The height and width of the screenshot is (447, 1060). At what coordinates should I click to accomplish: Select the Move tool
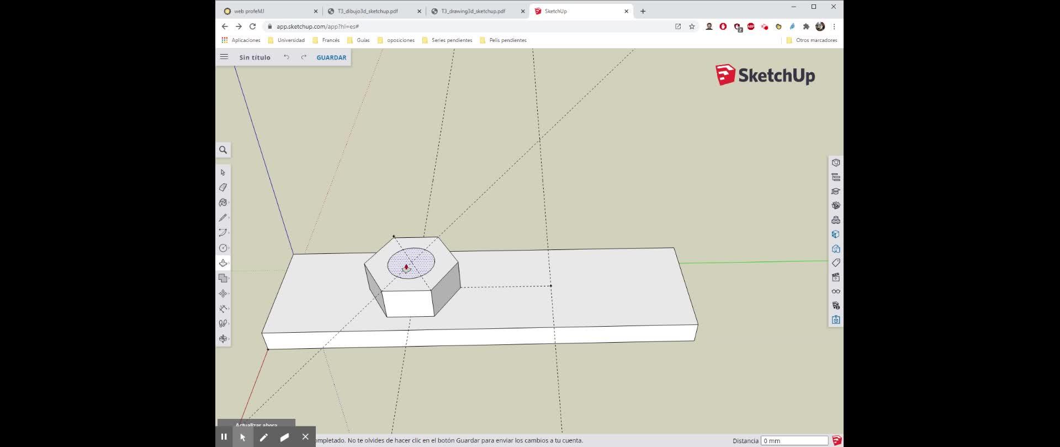point(223,294)
